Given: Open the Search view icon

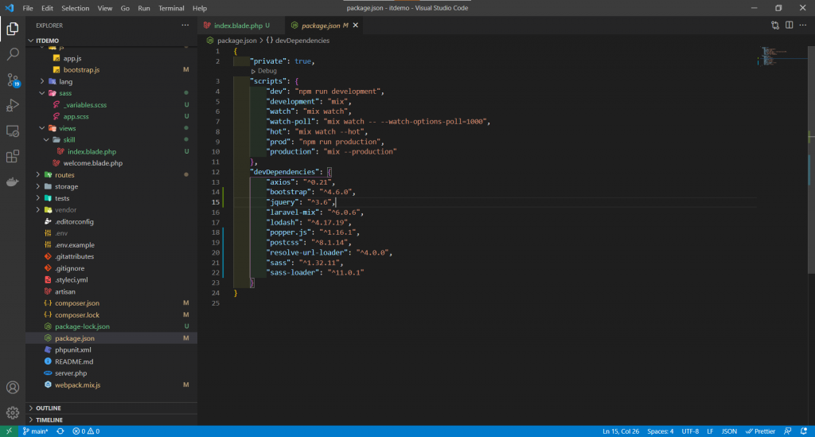Looking at the screenshot, I should [x=13, y=54].
